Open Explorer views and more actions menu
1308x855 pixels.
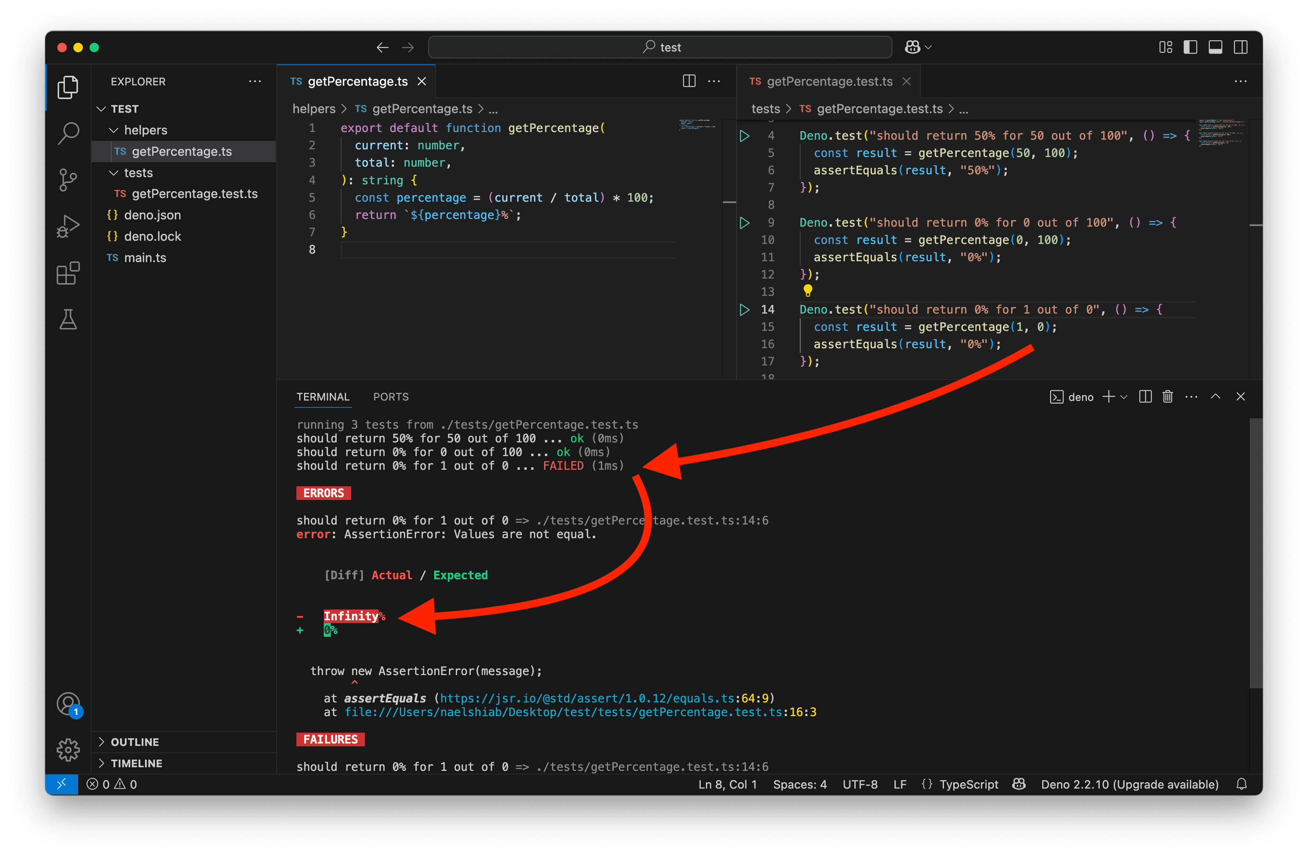(x=255, y=81)
